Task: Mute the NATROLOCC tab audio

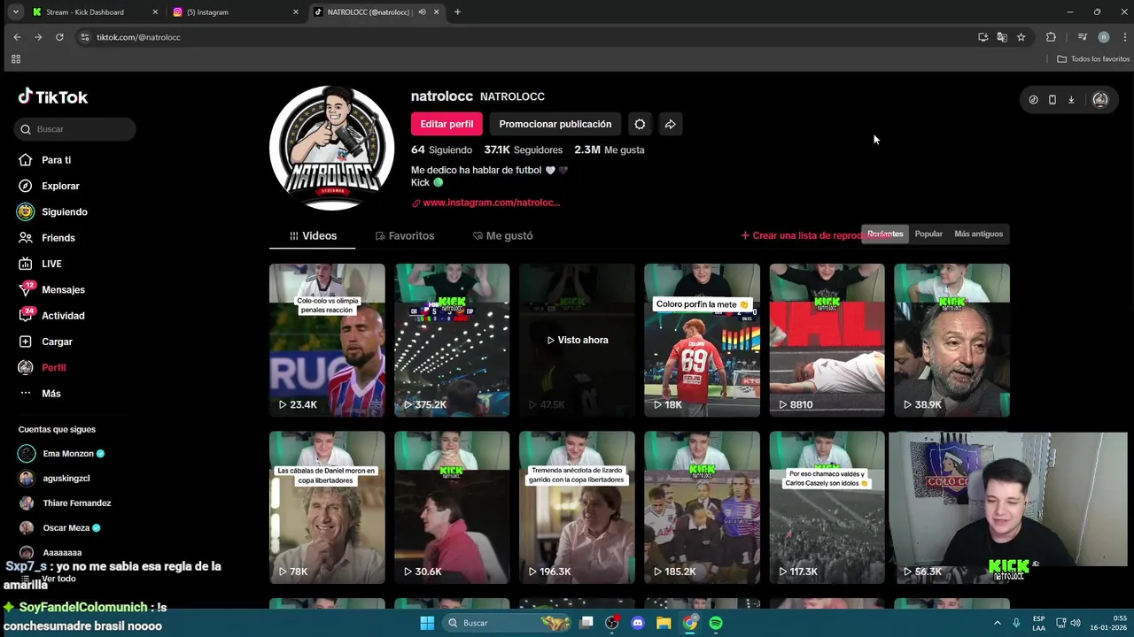Action: pos(422,12)
